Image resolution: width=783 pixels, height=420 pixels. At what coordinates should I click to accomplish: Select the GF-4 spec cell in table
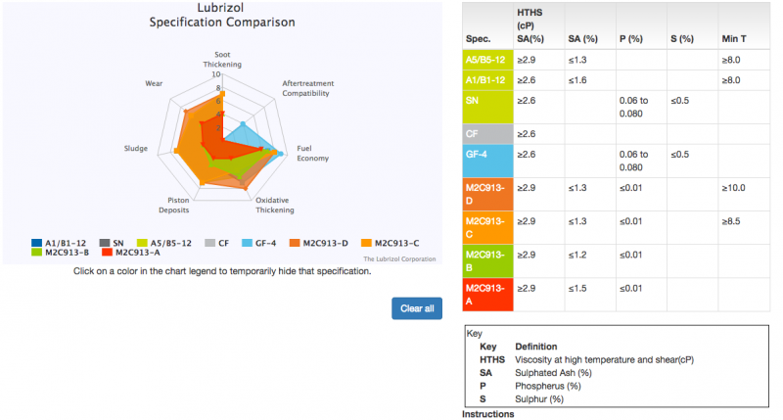pyautogui.click(x=487, y=161)
